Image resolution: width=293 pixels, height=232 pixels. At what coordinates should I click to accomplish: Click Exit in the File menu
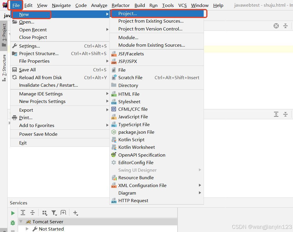(60, 143)
